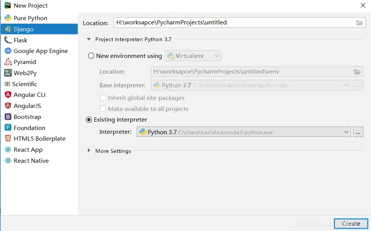Screen dimensions: 371x231
Task: Select Django project type label
Action: click(24, 29)
